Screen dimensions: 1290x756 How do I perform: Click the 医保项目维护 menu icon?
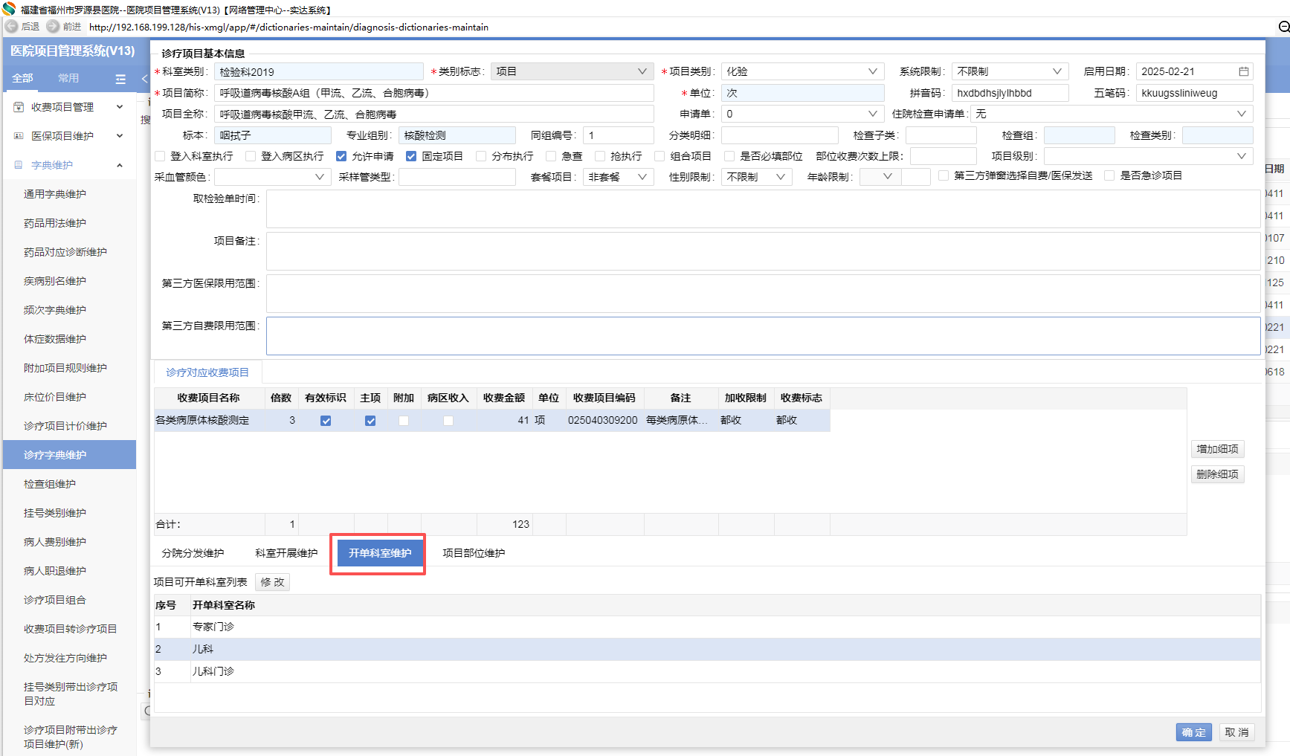pos(19,136)
